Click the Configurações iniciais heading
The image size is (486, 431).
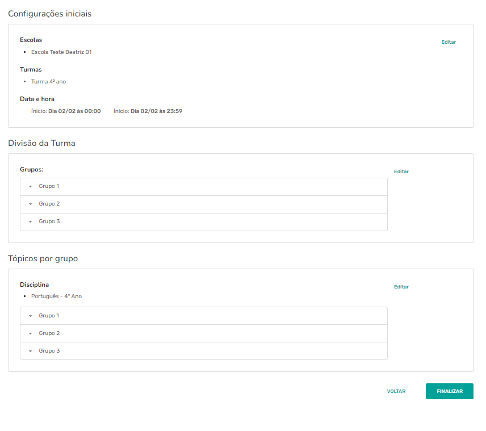click(x=50, y=14)
